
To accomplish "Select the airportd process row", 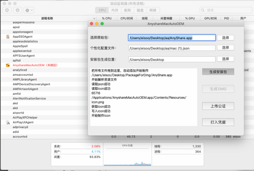I will [x=44, y=113].
